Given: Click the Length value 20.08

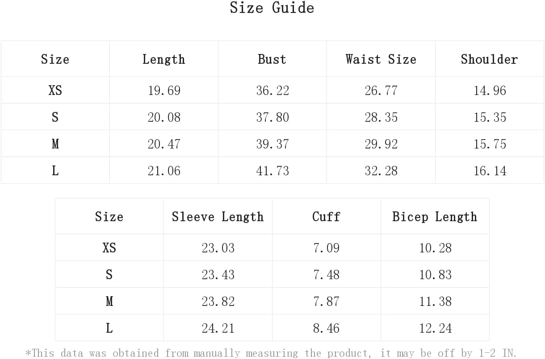Looking at the screenshot, I should [164, 117].
